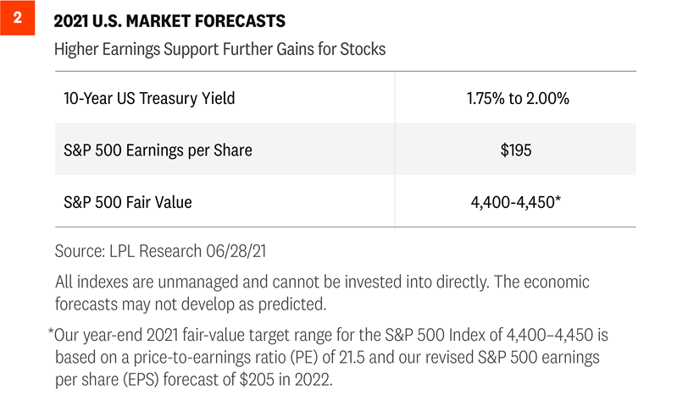This screenshot has width=677, height=405.
Task: Select the "10-Year US Treasury Yield" row label
Action: pos(149,98)
